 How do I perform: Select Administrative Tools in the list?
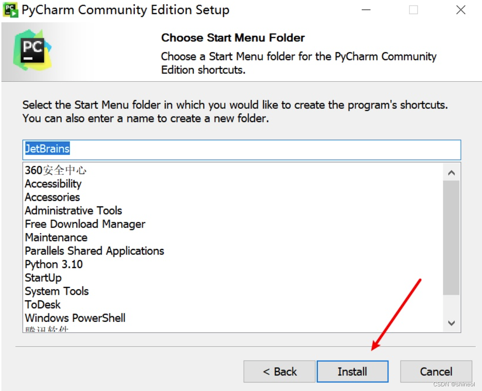(73, 211)
